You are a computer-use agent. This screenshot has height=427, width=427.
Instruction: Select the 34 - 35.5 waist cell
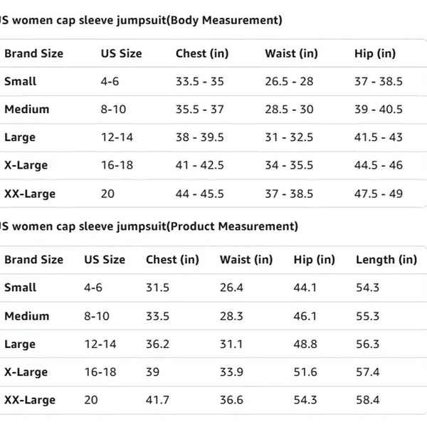coord(289,165)
